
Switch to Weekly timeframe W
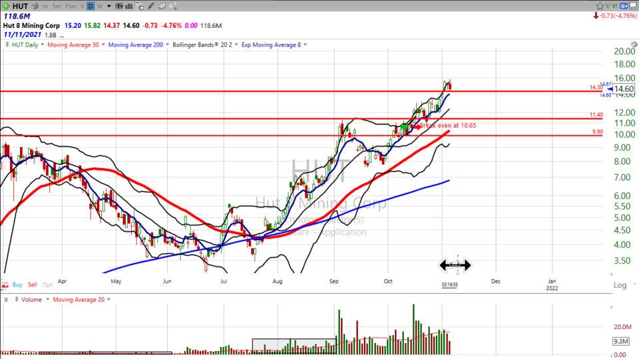(99, 6)
